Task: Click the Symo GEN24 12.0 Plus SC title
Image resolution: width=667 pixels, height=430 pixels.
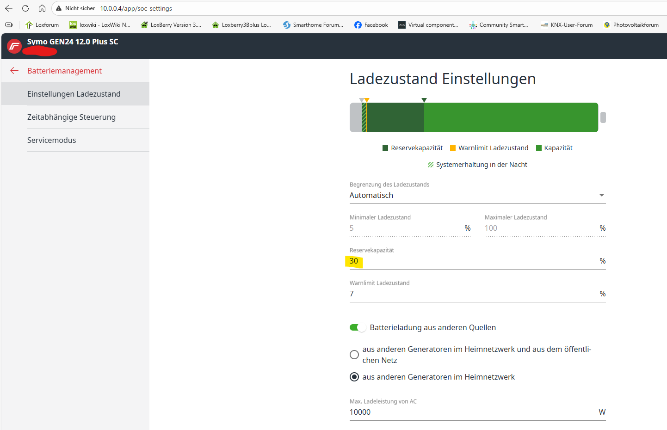Action: (x=73, y=42)
